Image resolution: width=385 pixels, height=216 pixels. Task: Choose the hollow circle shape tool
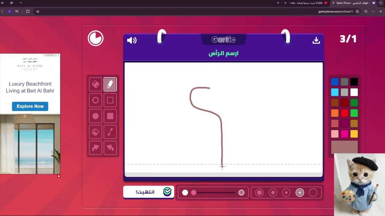[x=96, y=100]
